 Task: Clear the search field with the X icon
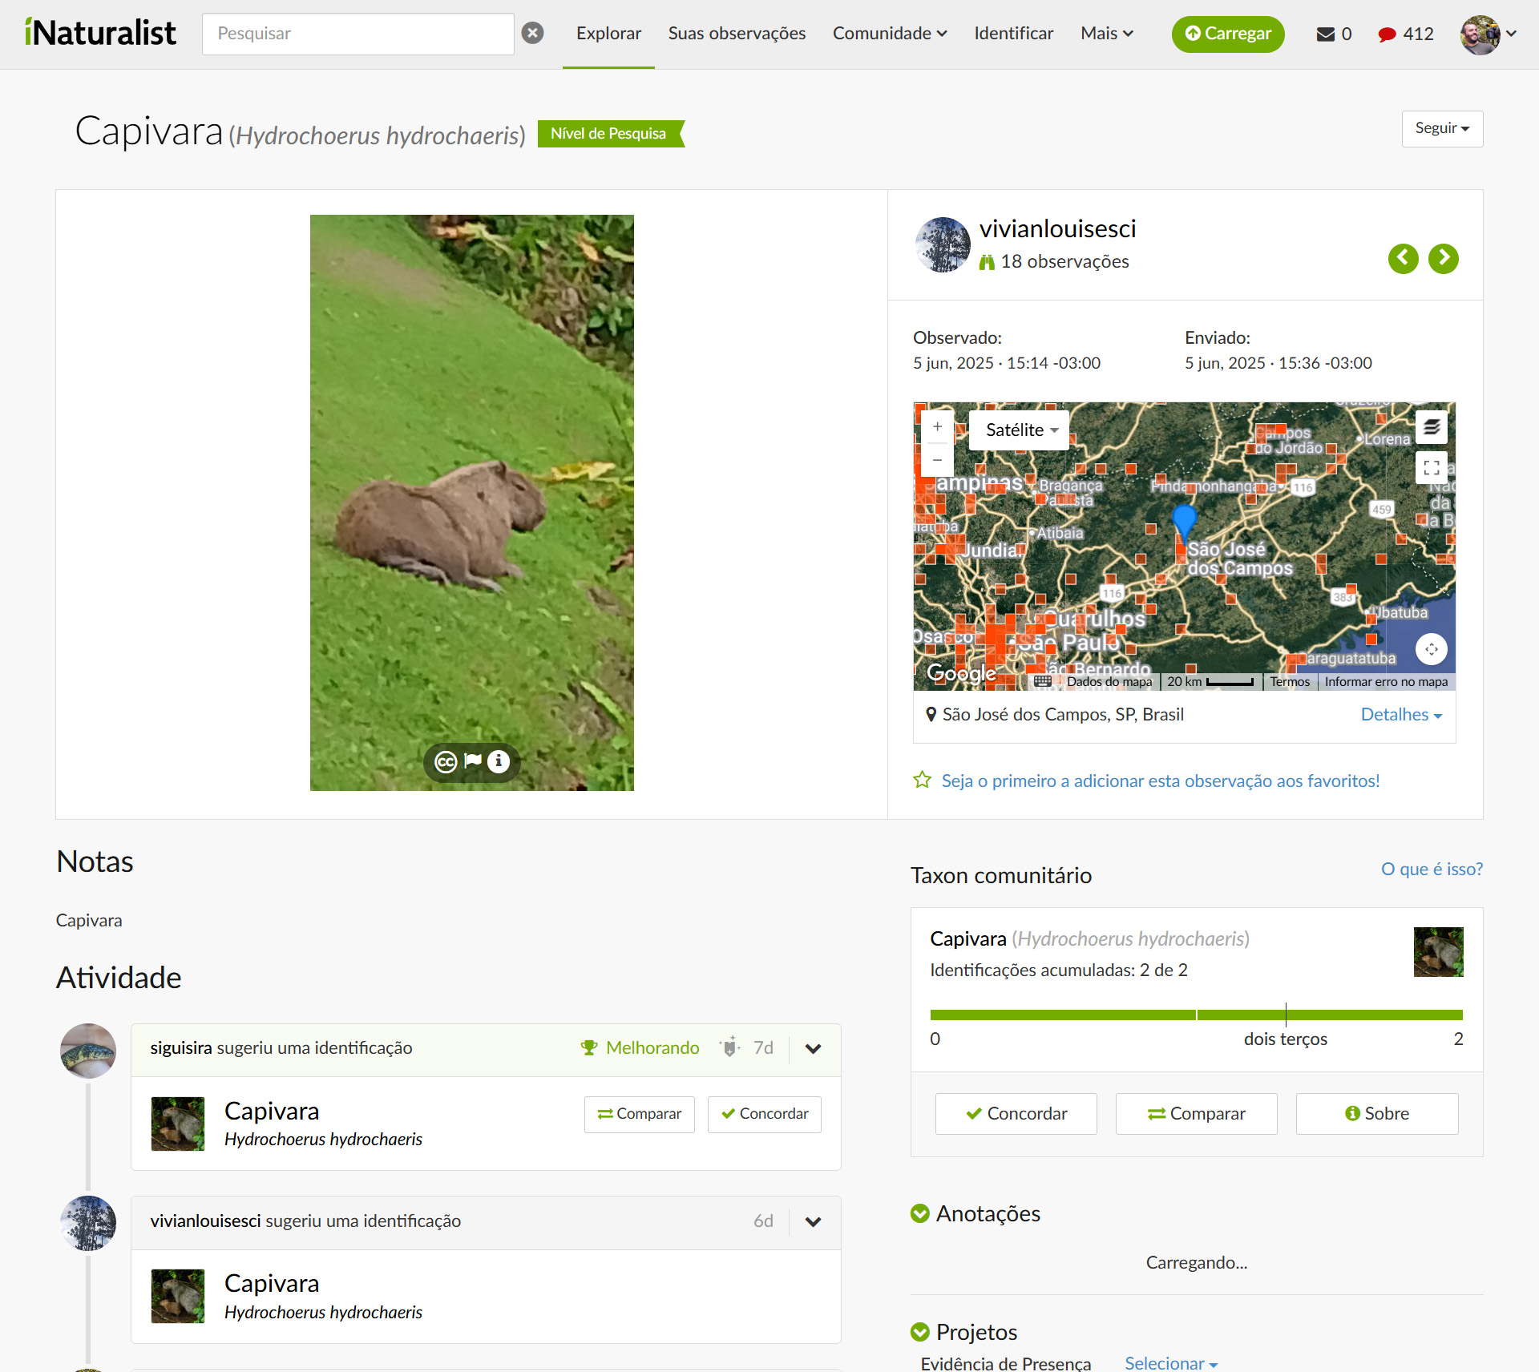pyautogui.click(x=532, y=33)
